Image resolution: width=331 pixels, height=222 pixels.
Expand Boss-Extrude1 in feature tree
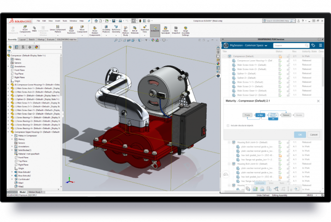12,172
